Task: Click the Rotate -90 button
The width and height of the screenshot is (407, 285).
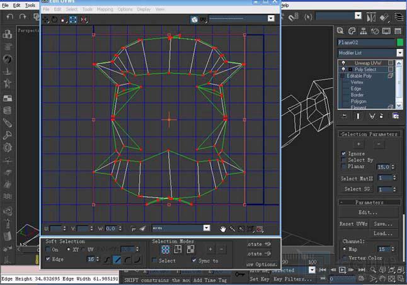Action: pyautogui.click(x=260, y=254)
